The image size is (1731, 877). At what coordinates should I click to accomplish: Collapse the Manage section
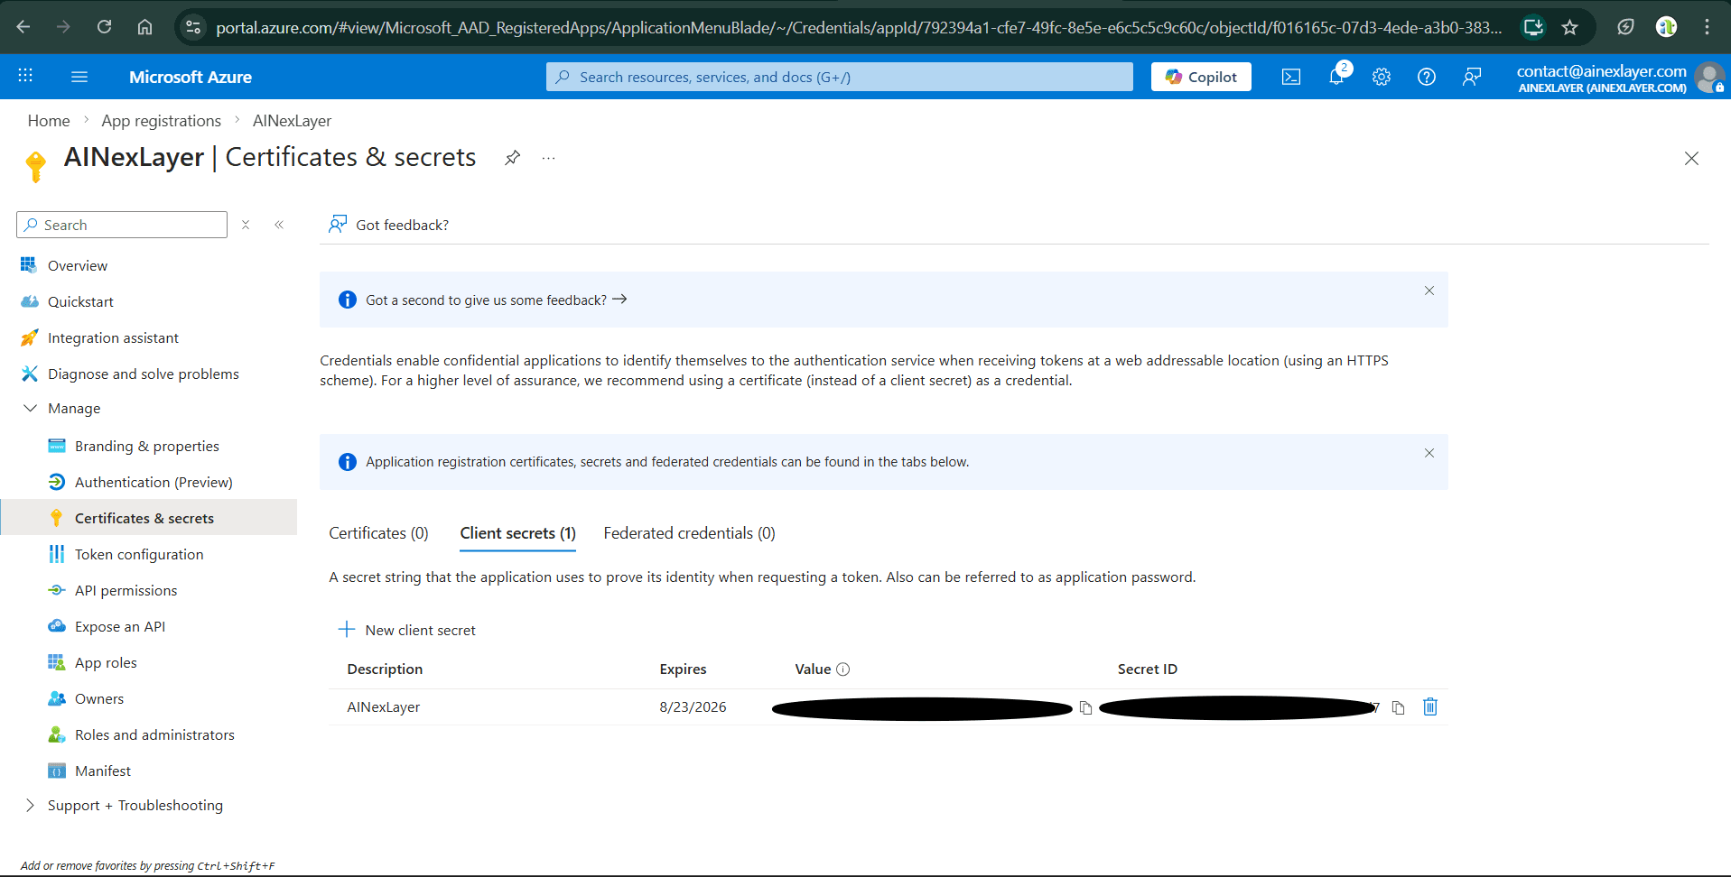coord(30,409)
